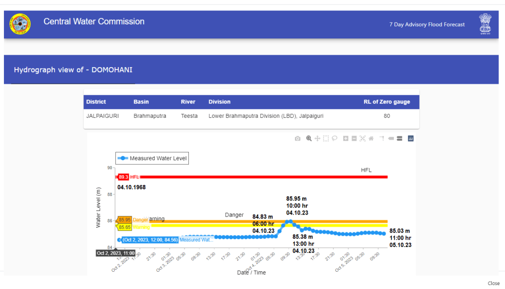
Task: Click the Central Water Commission logo
Action: (x=20, y=24)
